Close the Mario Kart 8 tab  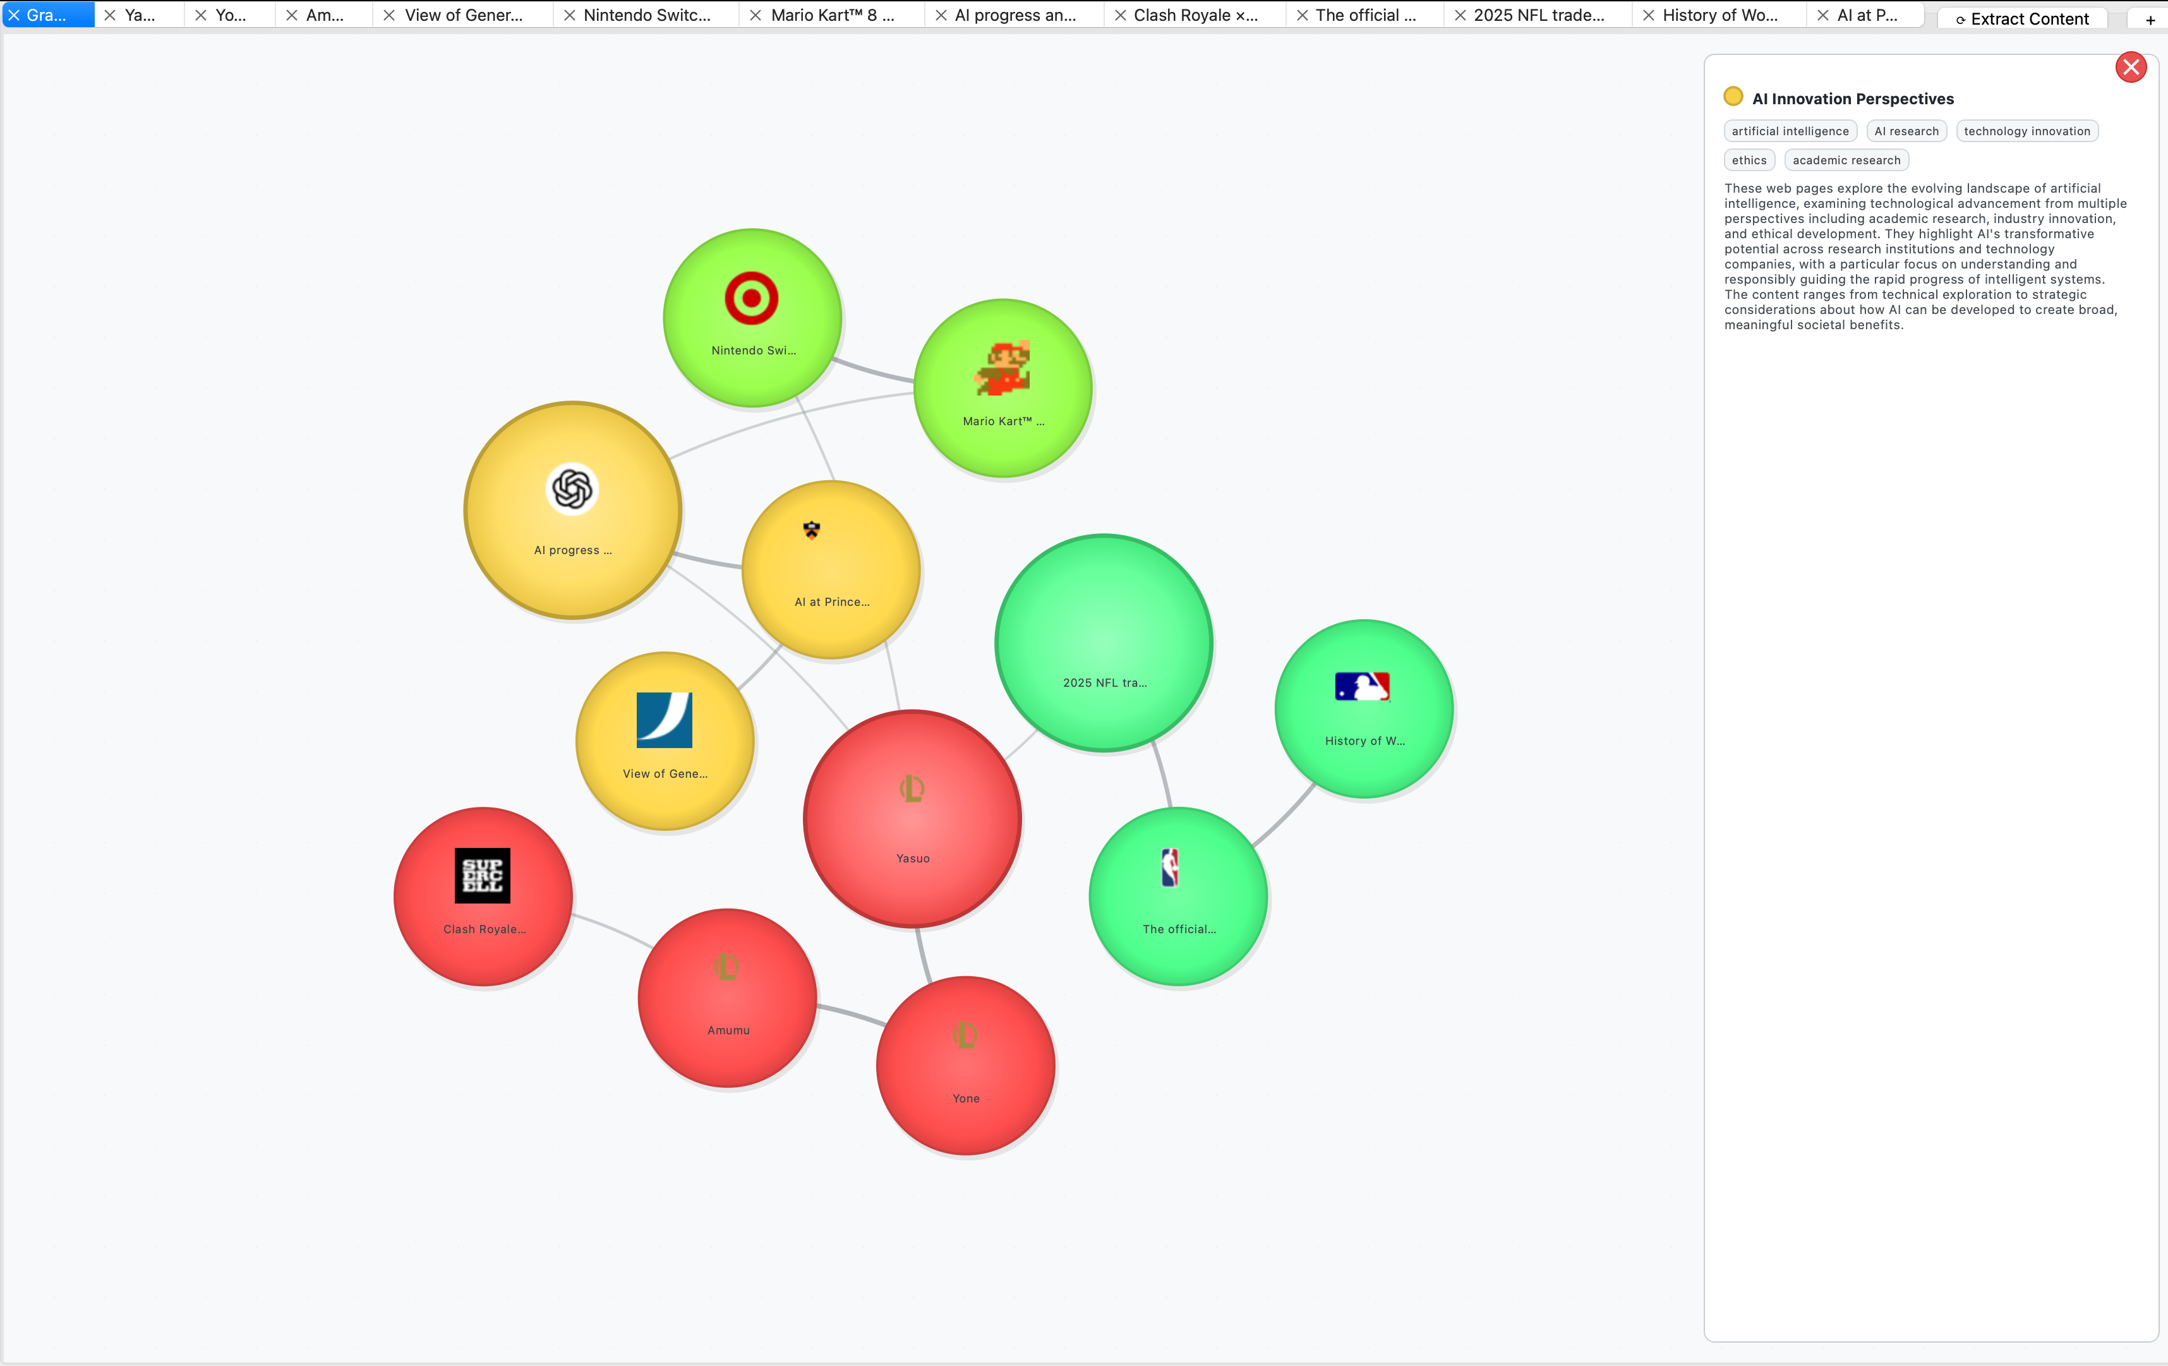click(756, 15)
